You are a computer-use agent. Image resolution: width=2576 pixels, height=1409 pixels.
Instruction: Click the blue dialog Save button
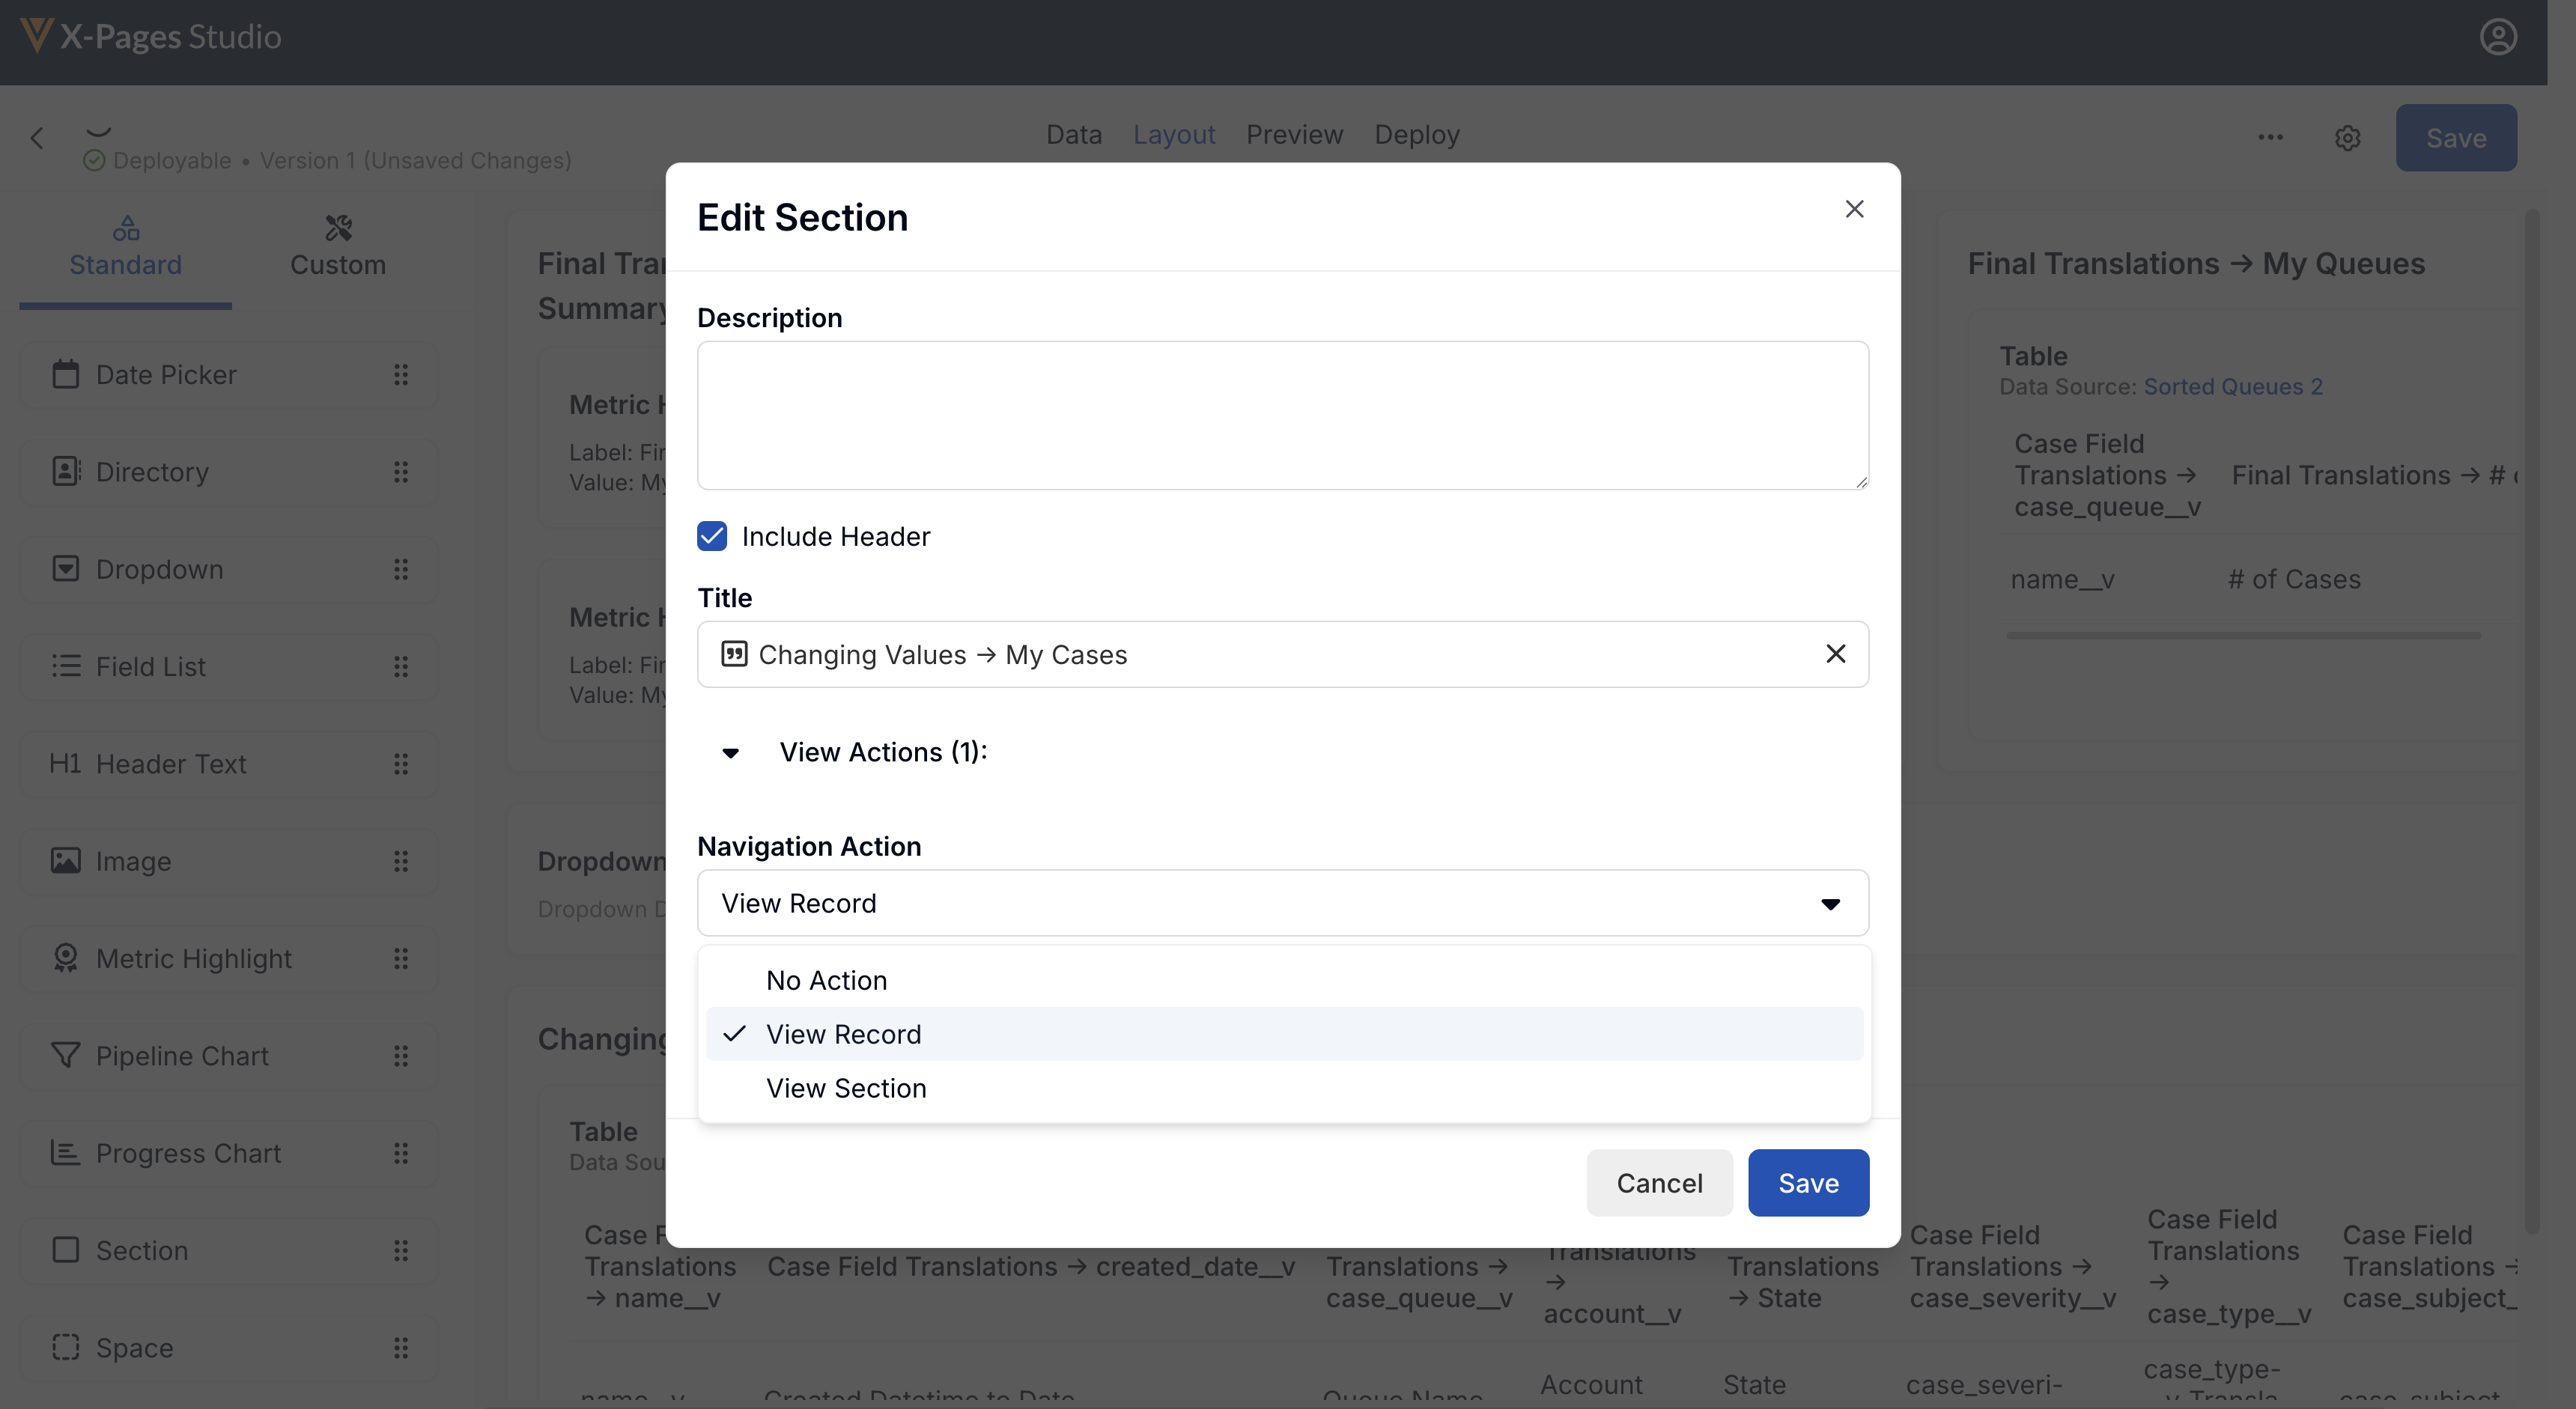click(x=1807, y=1183)
